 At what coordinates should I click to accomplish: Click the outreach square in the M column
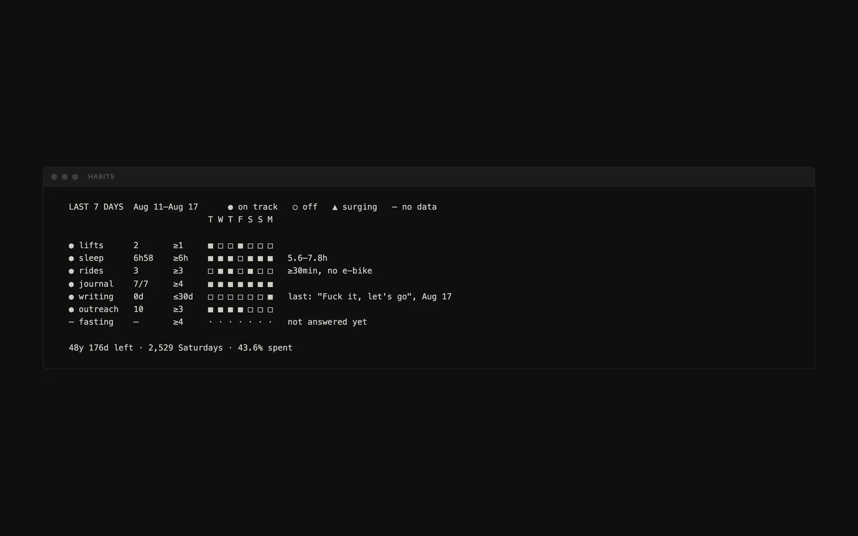(x=270, y=310)
